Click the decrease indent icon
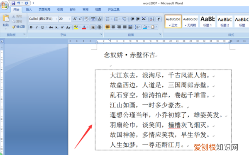 tap(132, 19)
